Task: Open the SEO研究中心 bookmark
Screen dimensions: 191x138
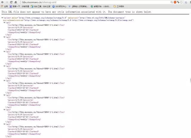Action: [x=59, y=6]
